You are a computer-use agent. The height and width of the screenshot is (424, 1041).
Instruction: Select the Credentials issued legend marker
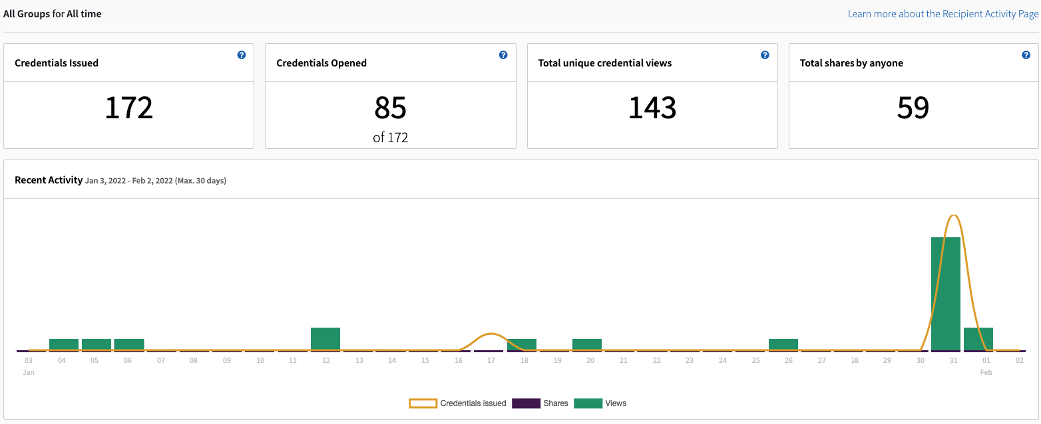(x=422, y=403)
